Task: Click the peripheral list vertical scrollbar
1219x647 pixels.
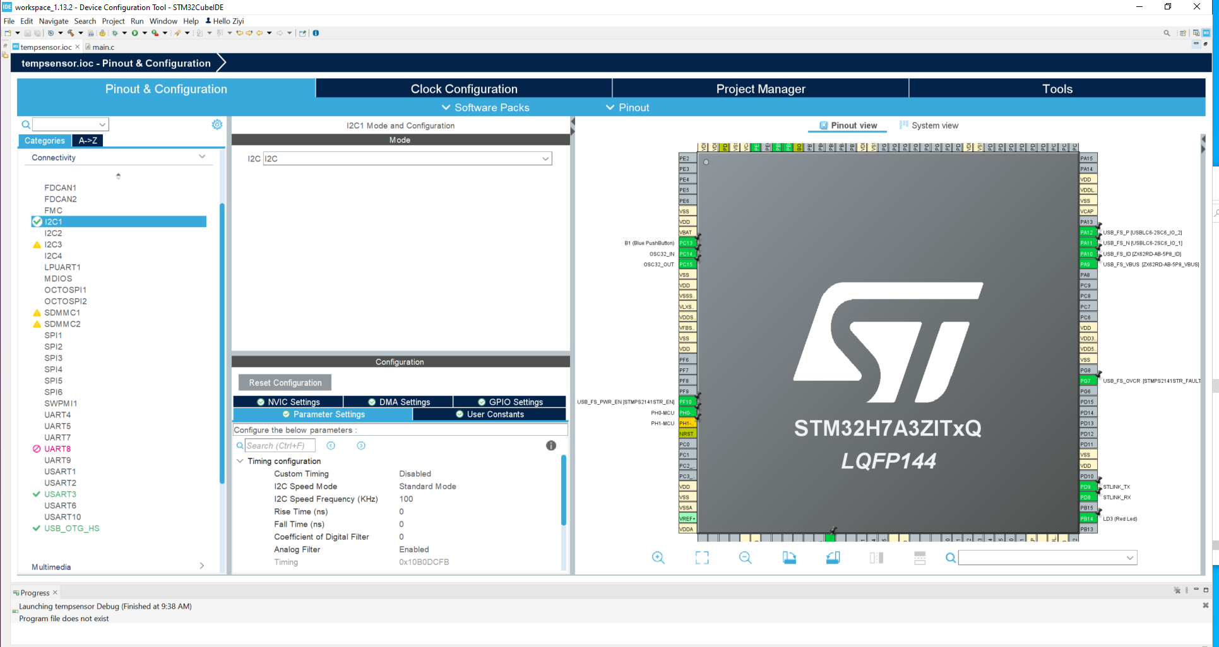Action: [222, 343]
